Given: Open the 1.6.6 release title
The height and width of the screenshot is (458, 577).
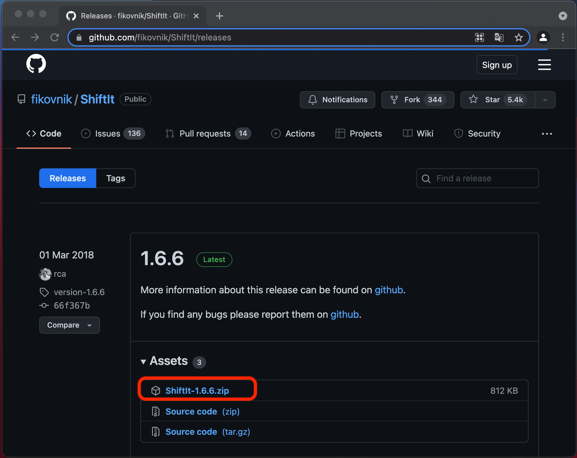Looking at the screenshot, I should pyautogui.click(x=162, y=259).
